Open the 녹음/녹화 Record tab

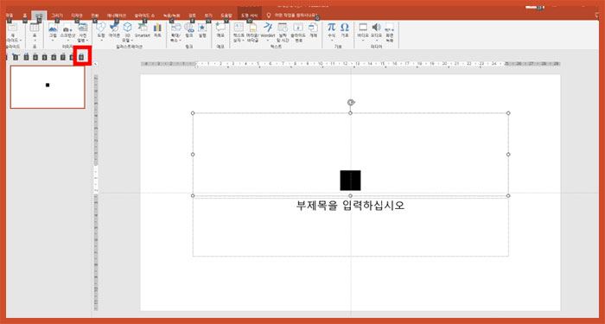[171, 16]
